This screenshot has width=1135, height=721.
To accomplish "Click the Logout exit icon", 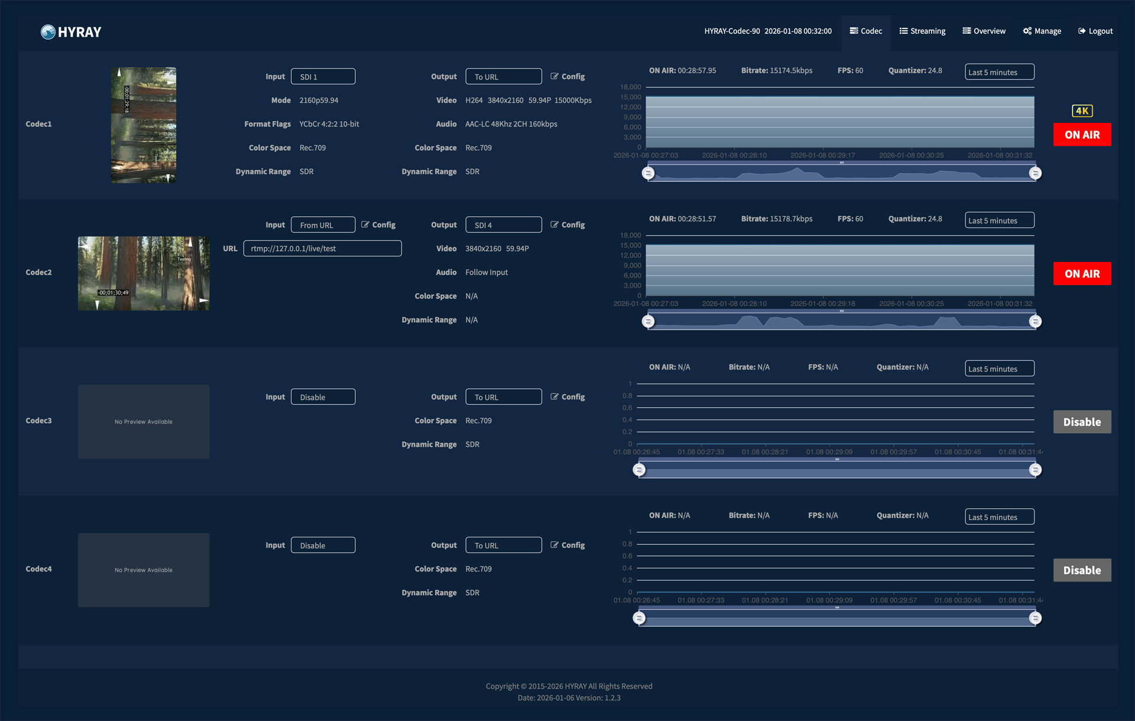I will [x=1082, y=31].
